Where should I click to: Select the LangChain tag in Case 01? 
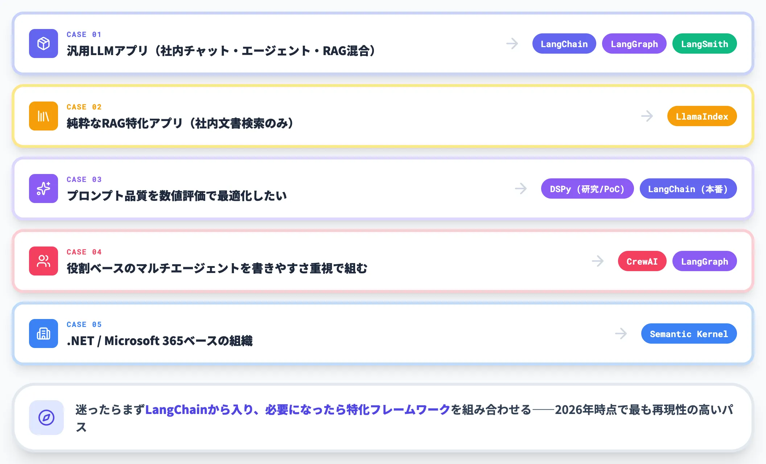(x=564, y=43)
